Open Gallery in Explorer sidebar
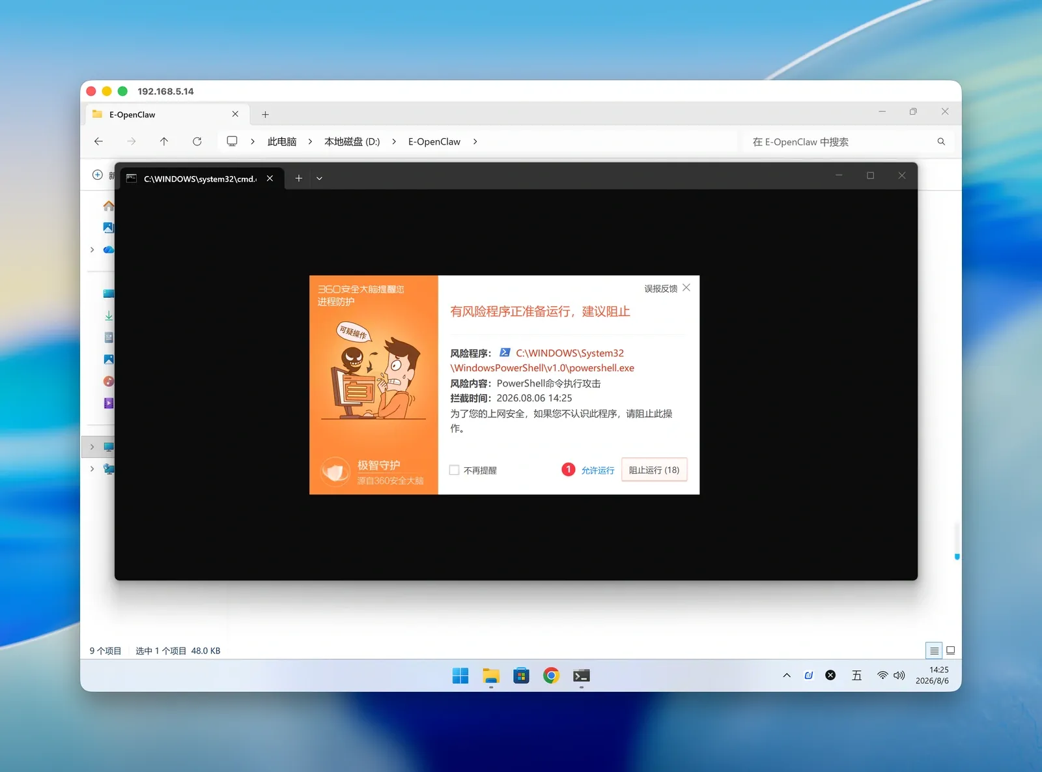This screenshot has height=772, width=1042. [109, 227]
